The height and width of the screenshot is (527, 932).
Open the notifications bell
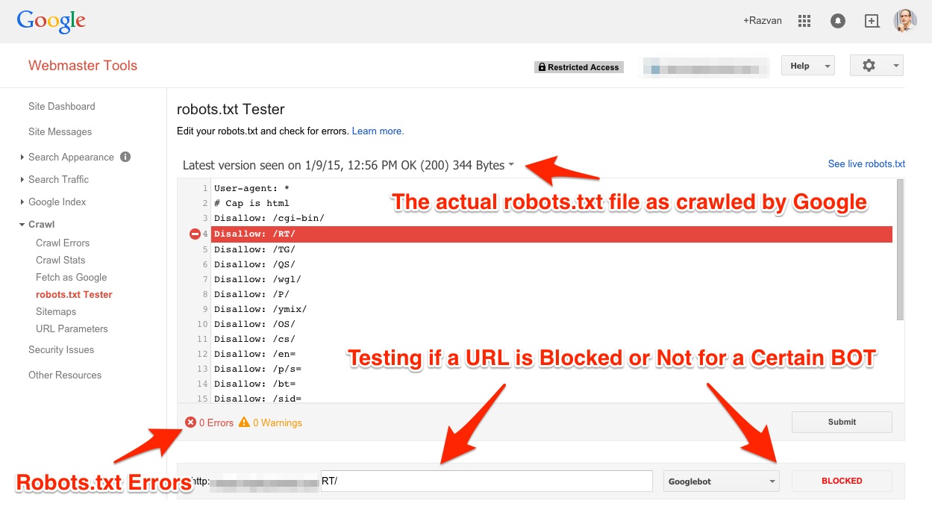[x=837, y=20]
